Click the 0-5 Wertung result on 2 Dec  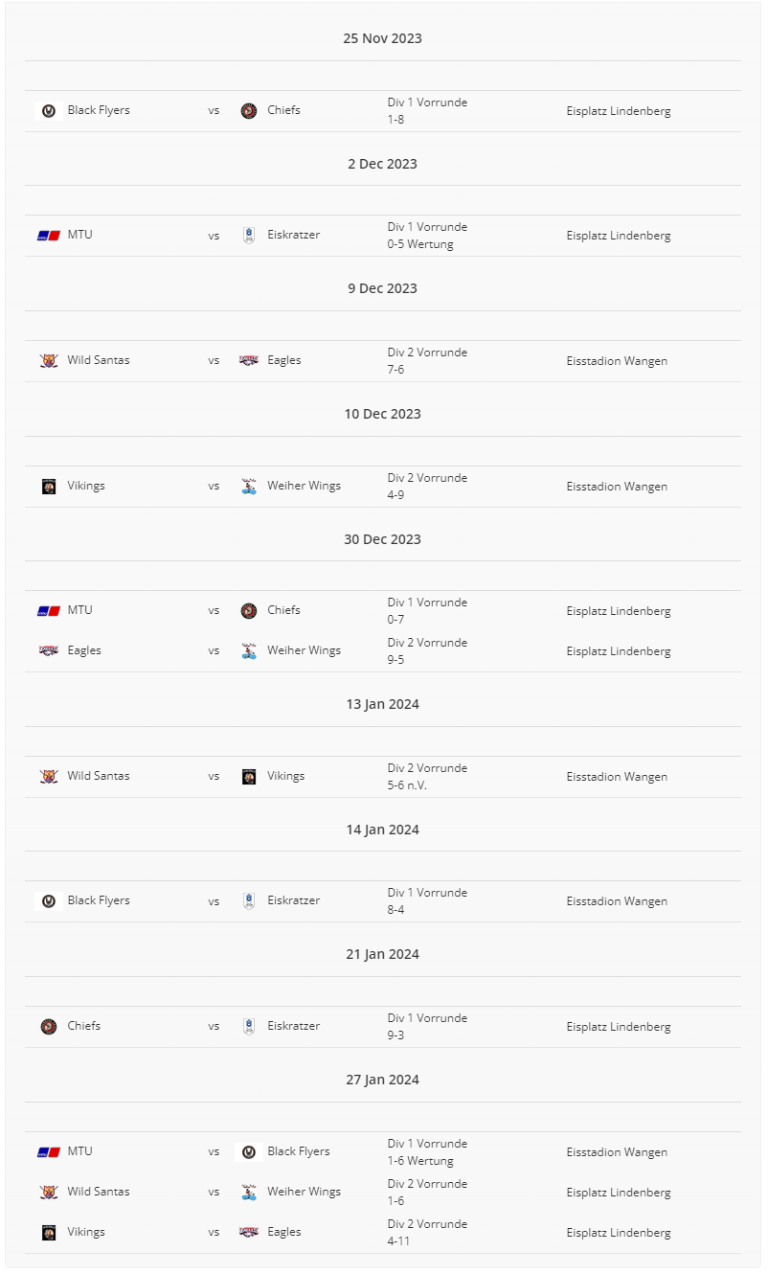point(420,244)
